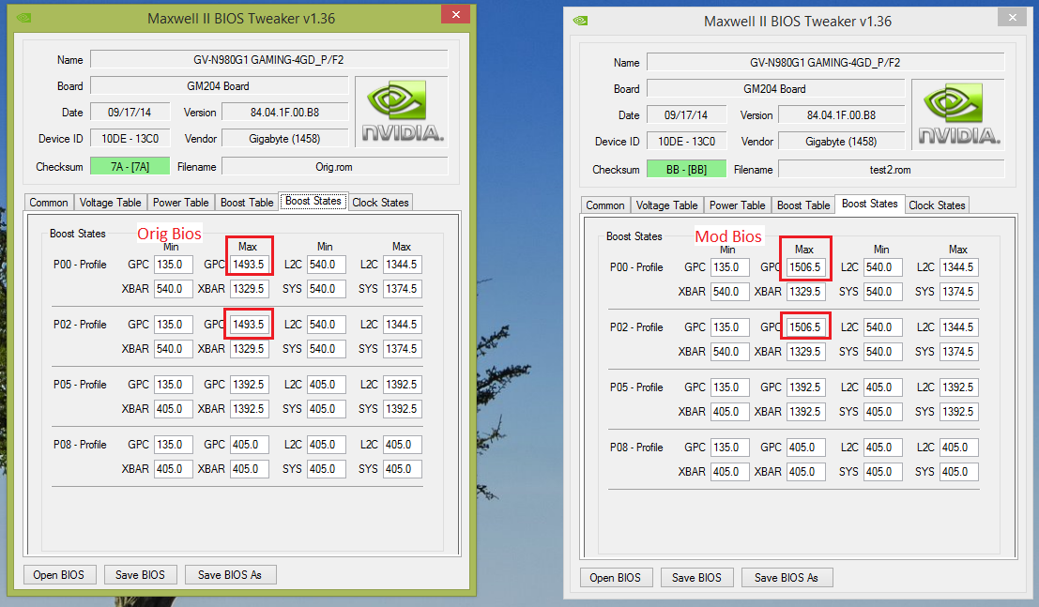This screenshot has height=607, width=1039.
Task: Click green Checksum field BB - [BB]
Action: click(x=686, y=169)
